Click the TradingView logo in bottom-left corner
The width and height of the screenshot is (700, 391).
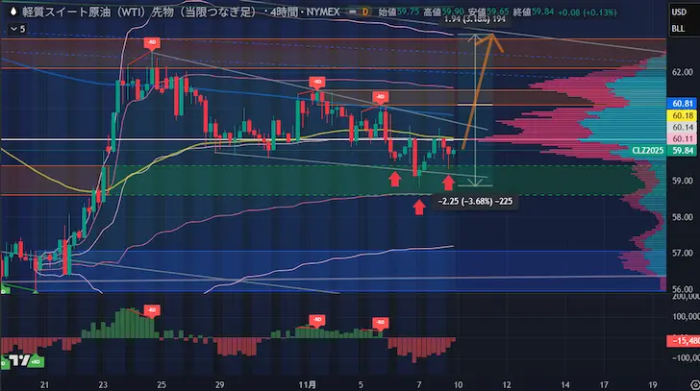pyautogui.click(x=16, y=361)
